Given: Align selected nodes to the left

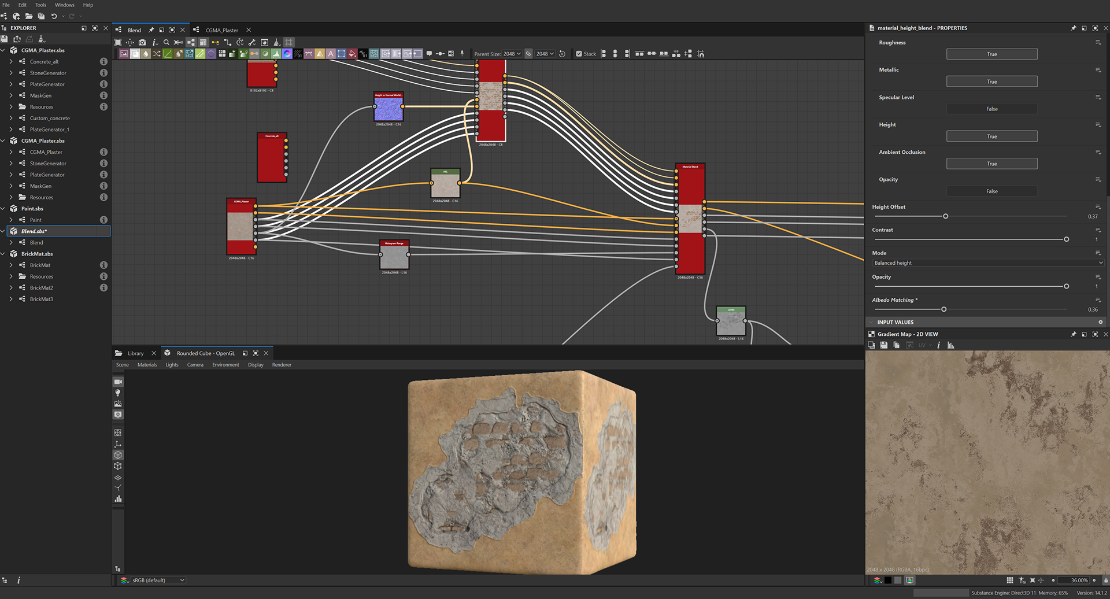Looking at the screenshot, I should pos(604,54).
